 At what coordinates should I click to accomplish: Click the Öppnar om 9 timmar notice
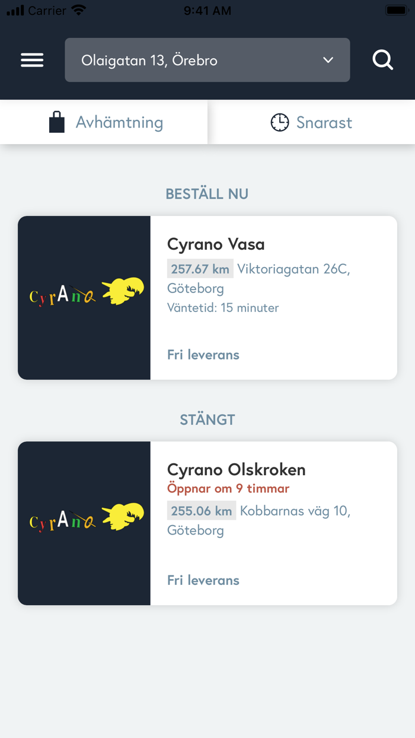(x=228, y=488)
